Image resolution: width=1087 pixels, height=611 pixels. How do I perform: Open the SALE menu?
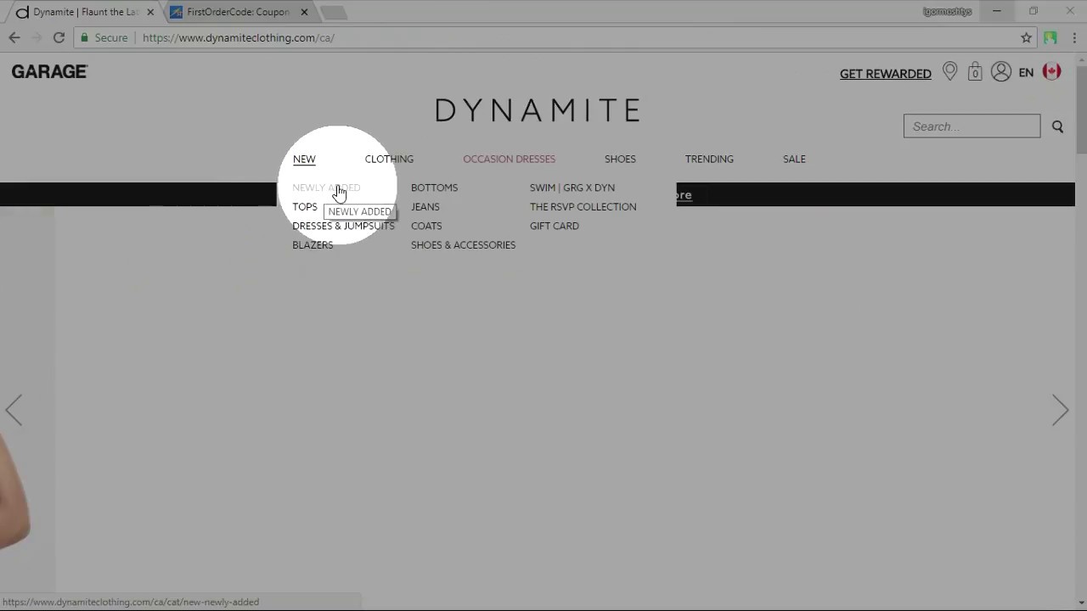pos(794,159)
